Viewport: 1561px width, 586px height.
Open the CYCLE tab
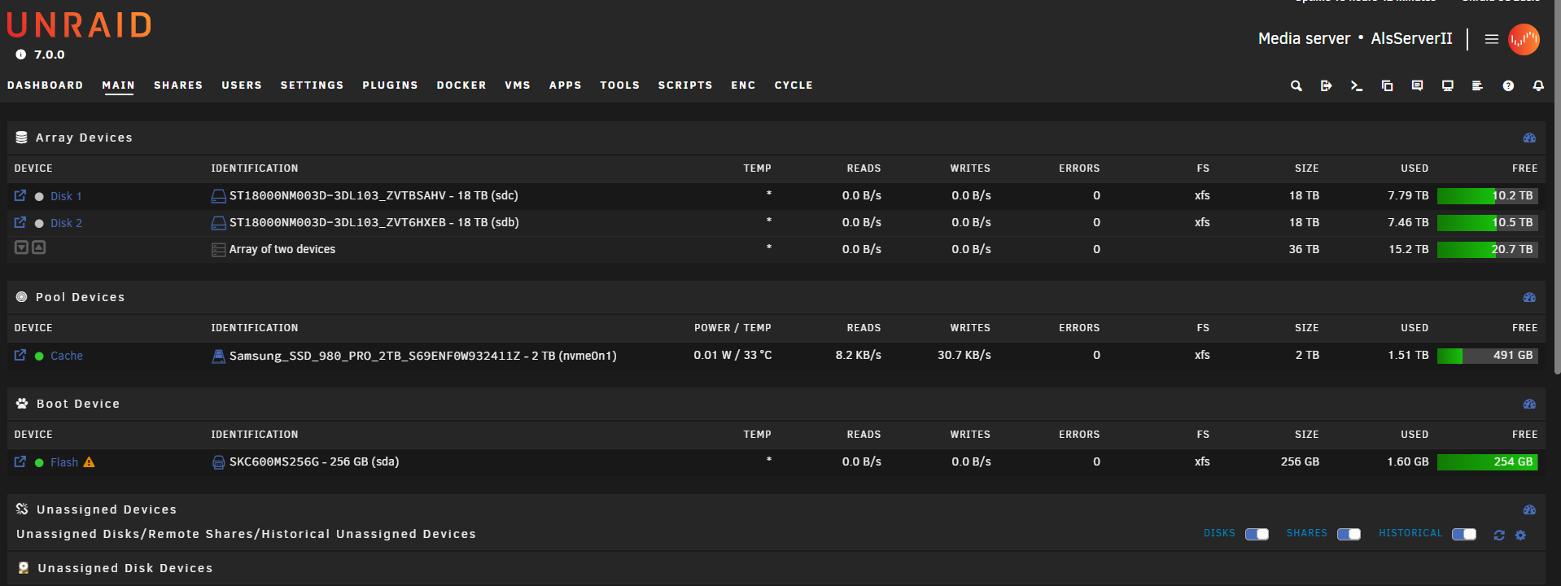point(794,85)
